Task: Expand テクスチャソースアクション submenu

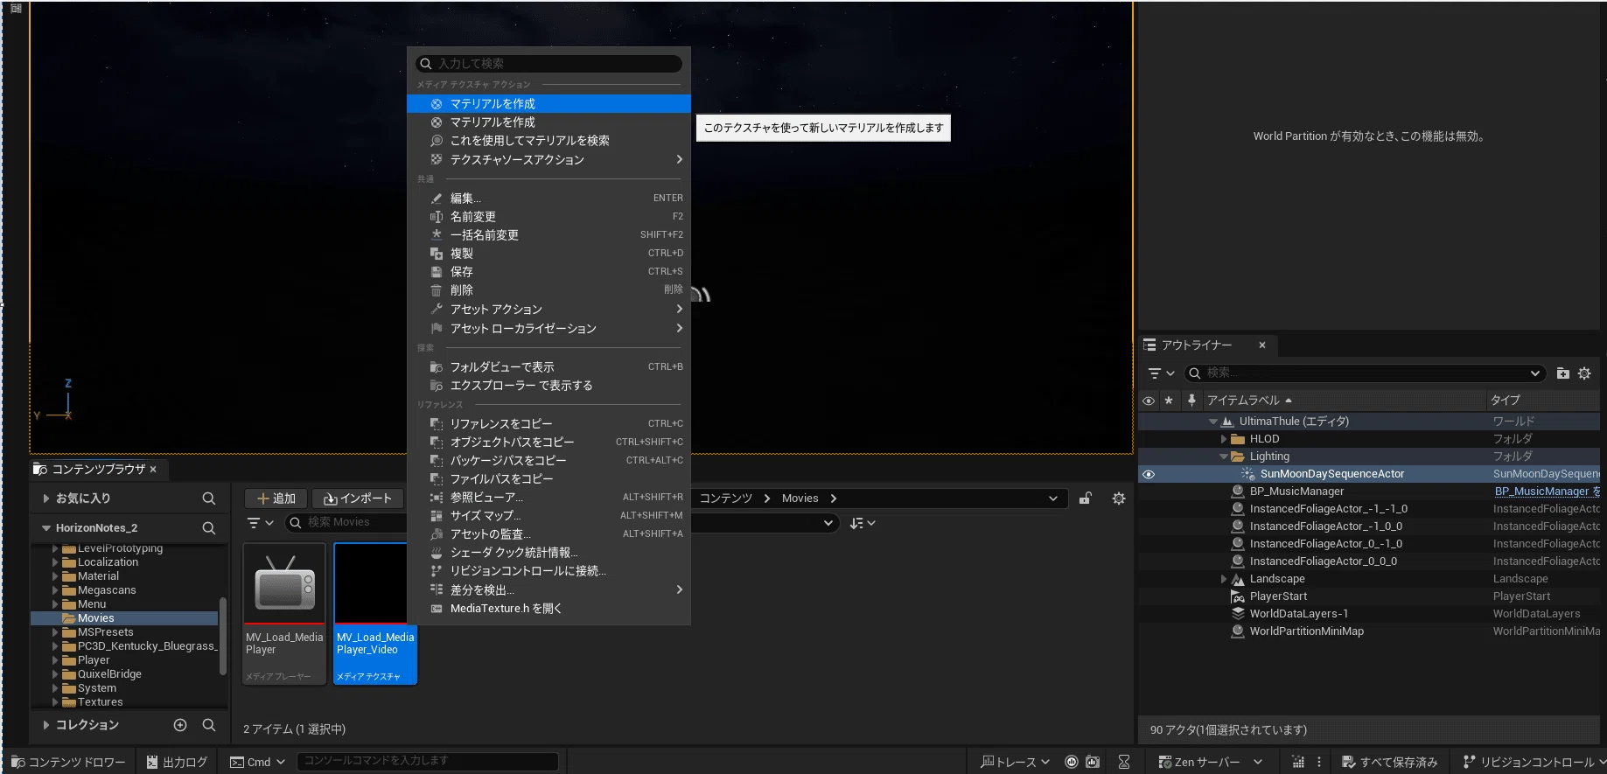Action: pos(549,160)
